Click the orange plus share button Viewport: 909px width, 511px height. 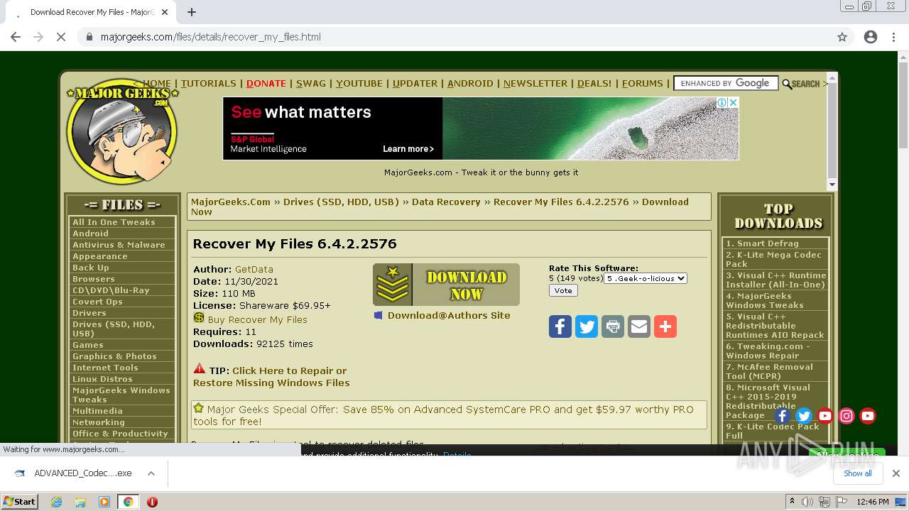pyautogui.click(x=665, y=326)
